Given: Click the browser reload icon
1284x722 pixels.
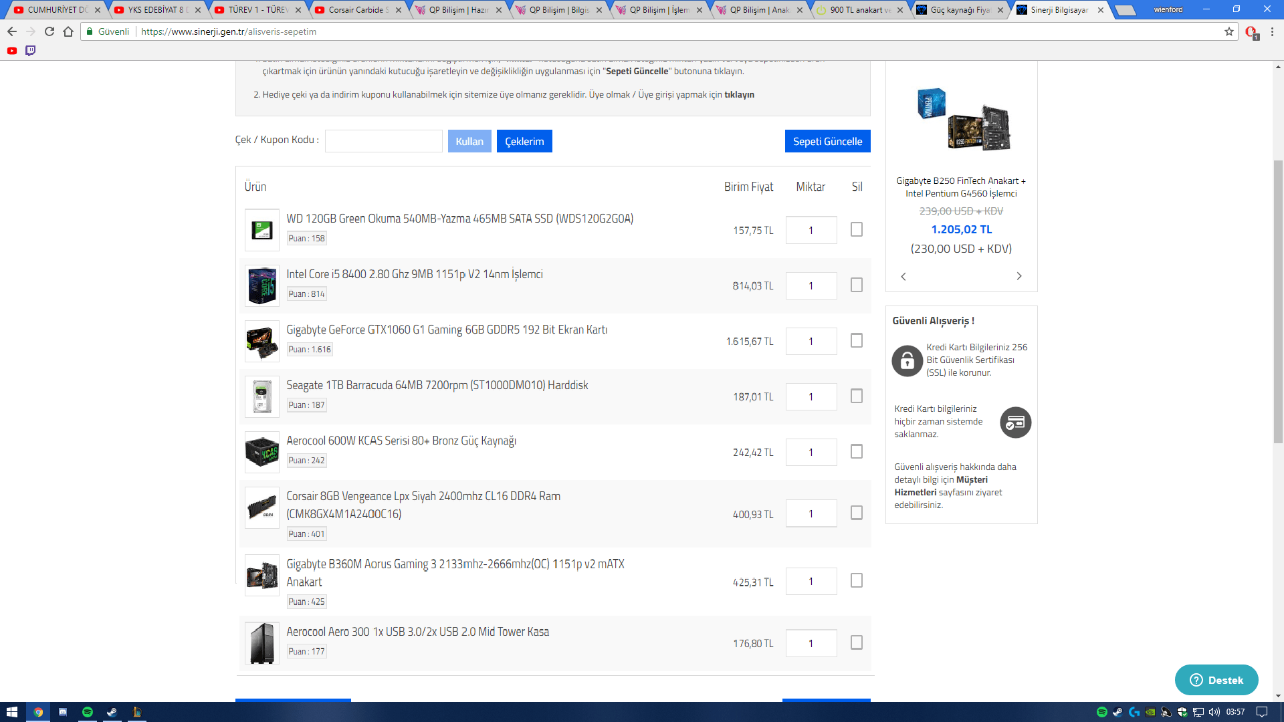Looking at the screenshot, I should click(x=49, y=31).
